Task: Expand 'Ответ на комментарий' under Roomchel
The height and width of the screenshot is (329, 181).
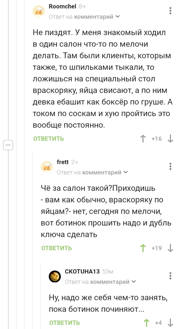Action: click(84, 17)
